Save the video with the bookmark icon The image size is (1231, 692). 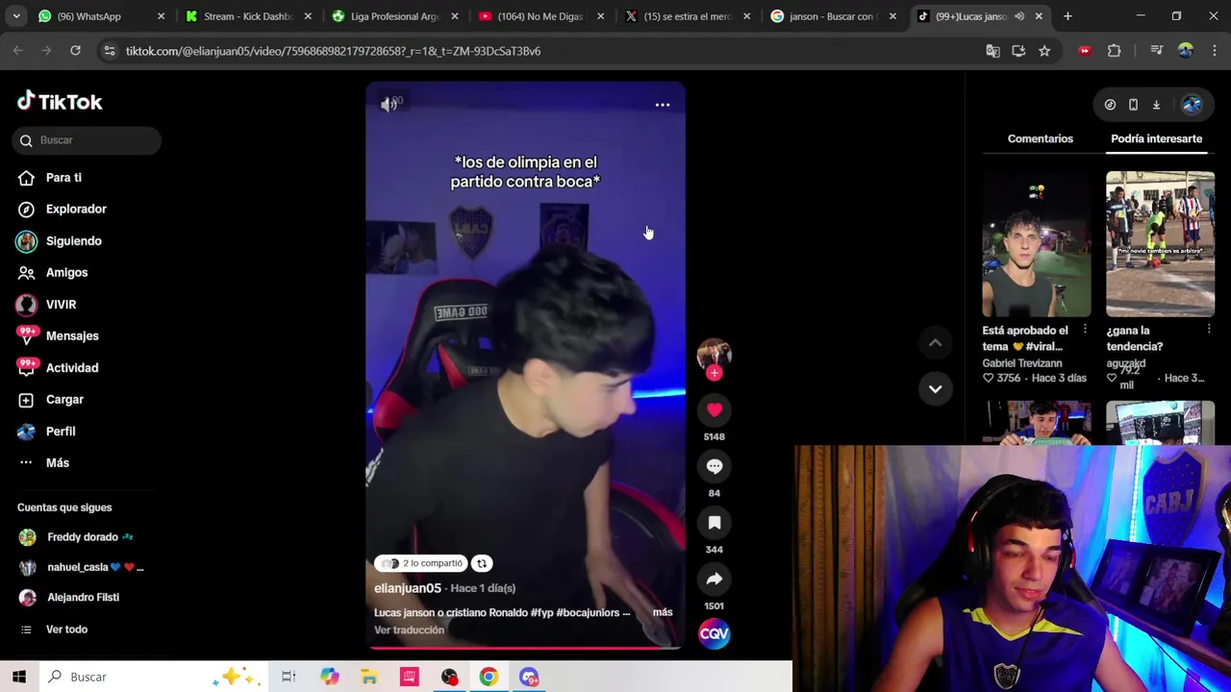[715, 523]
